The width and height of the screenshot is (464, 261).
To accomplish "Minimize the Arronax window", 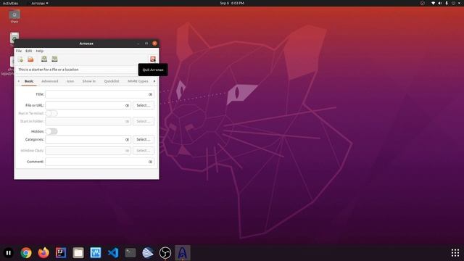I will coord(138,43).
